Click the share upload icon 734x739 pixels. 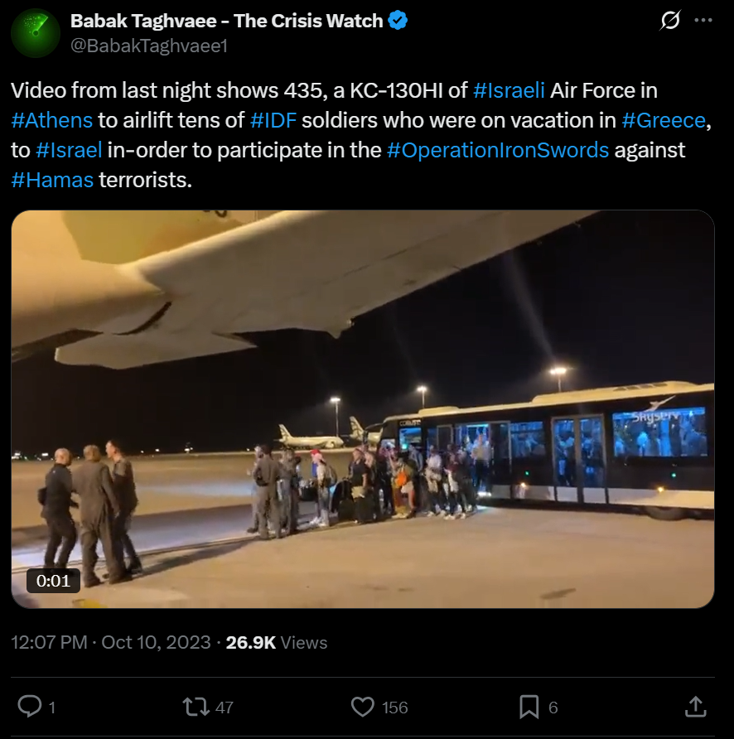tap(696, 707)
